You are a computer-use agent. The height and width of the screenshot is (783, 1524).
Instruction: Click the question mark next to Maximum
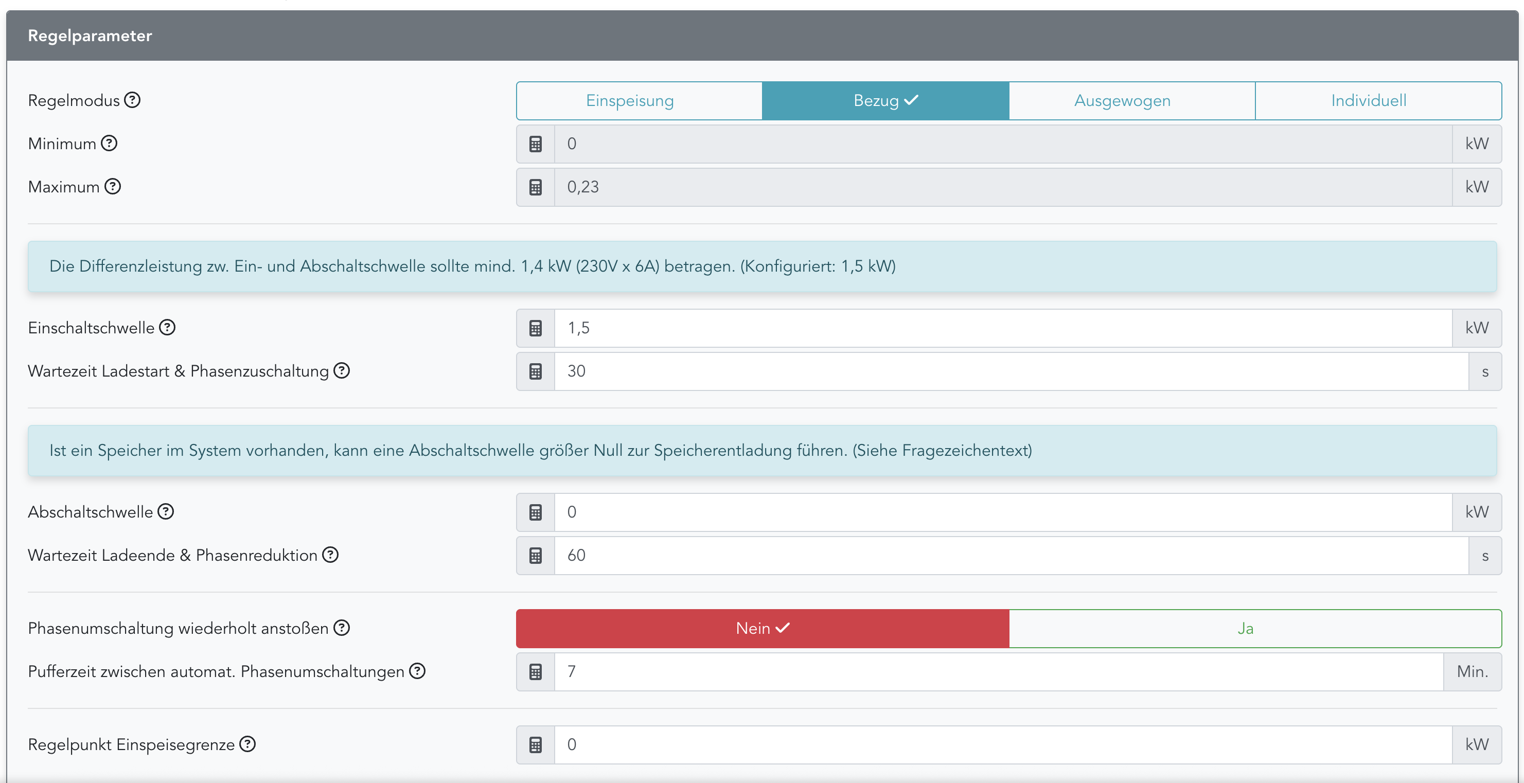coord(112,186)
